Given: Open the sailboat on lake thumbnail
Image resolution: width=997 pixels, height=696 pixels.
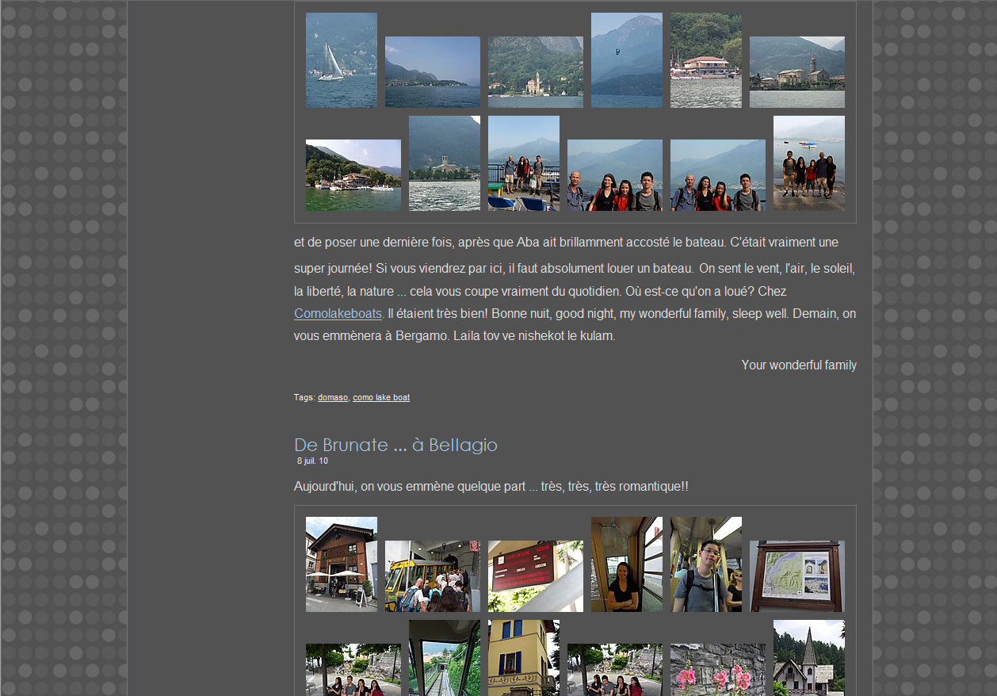Looking at the screenshot, I should pyautogui.click(x=342, y=60).
